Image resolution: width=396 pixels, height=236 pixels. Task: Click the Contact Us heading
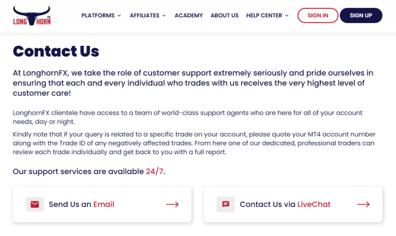(x=56, y=51)
